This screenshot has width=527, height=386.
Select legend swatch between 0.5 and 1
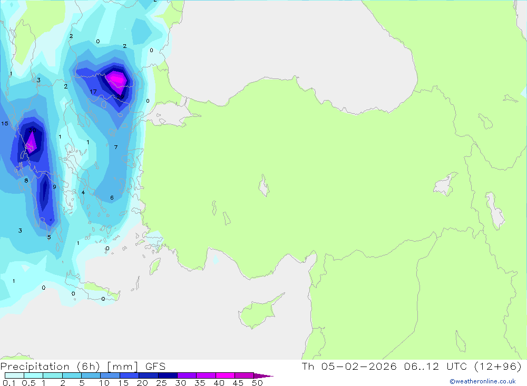coord(33,375)
